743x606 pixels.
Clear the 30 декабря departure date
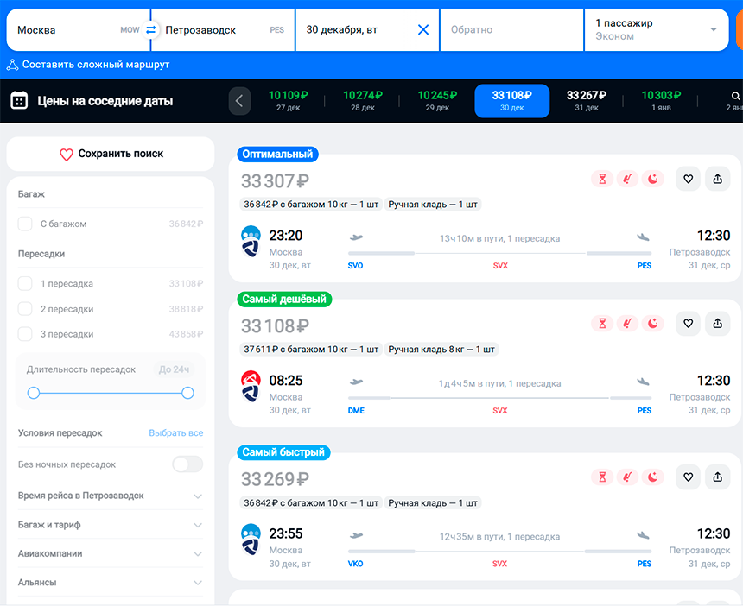(423, 30)
